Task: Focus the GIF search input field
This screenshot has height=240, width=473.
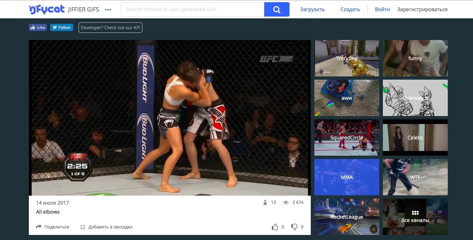Action: (193, 9)
